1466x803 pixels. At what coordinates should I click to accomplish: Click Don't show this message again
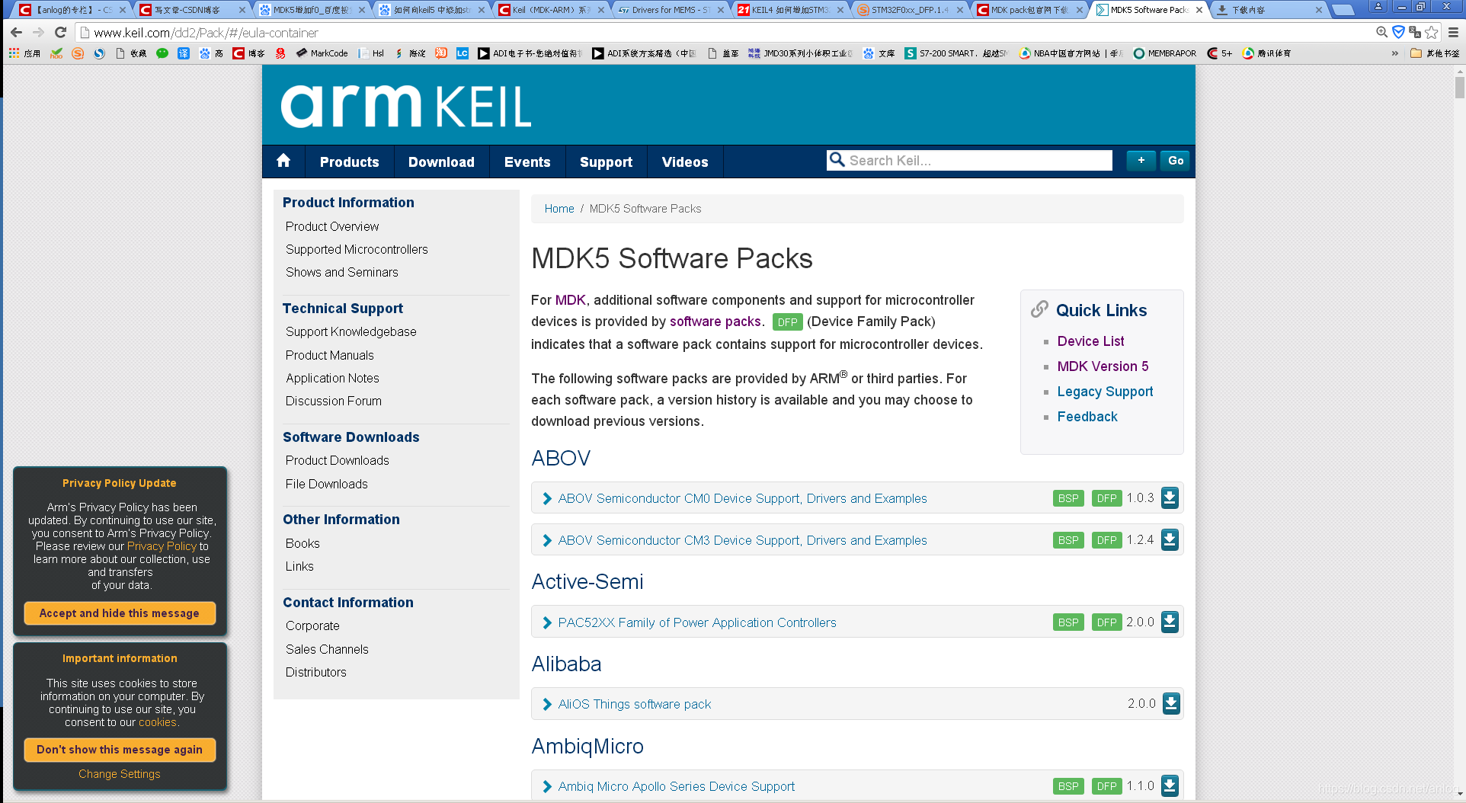point(120,750)
